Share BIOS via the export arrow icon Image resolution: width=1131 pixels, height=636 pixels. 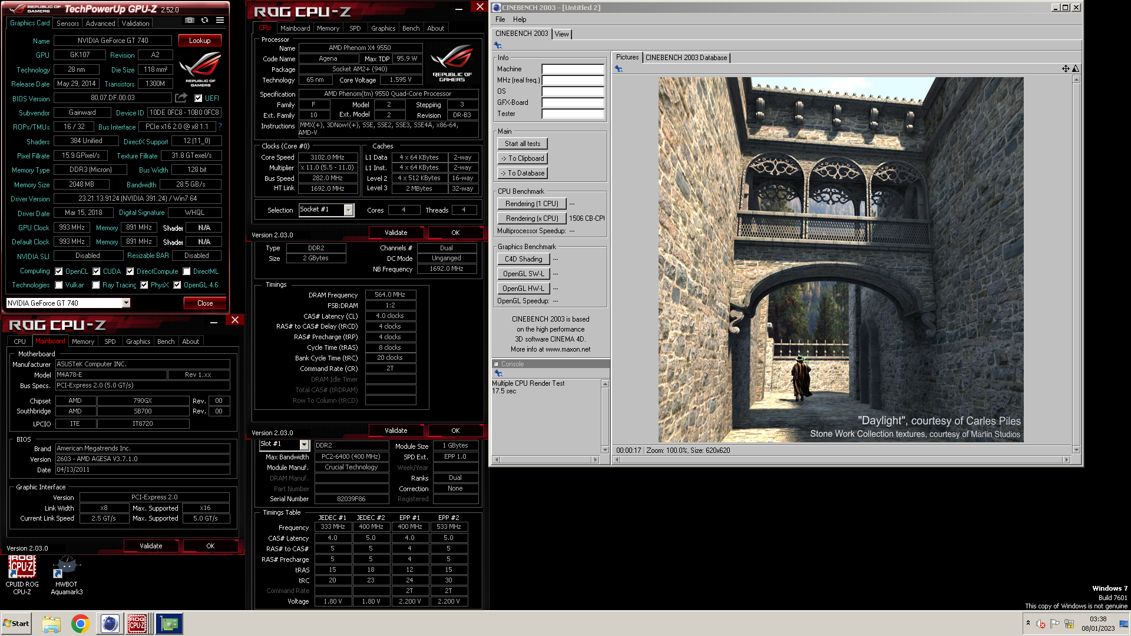181,98
